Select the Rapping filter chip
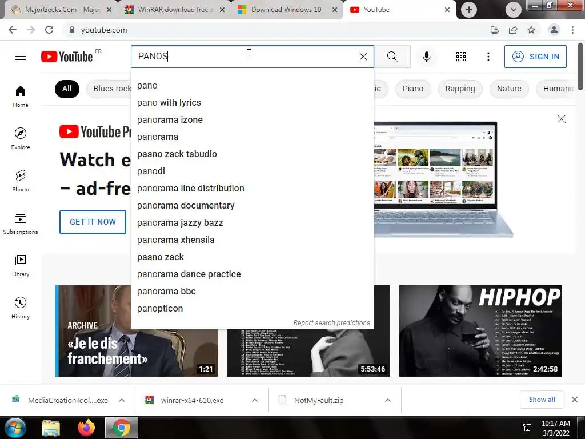The width and height of the screenshot is (585, 439). (460, 89)
